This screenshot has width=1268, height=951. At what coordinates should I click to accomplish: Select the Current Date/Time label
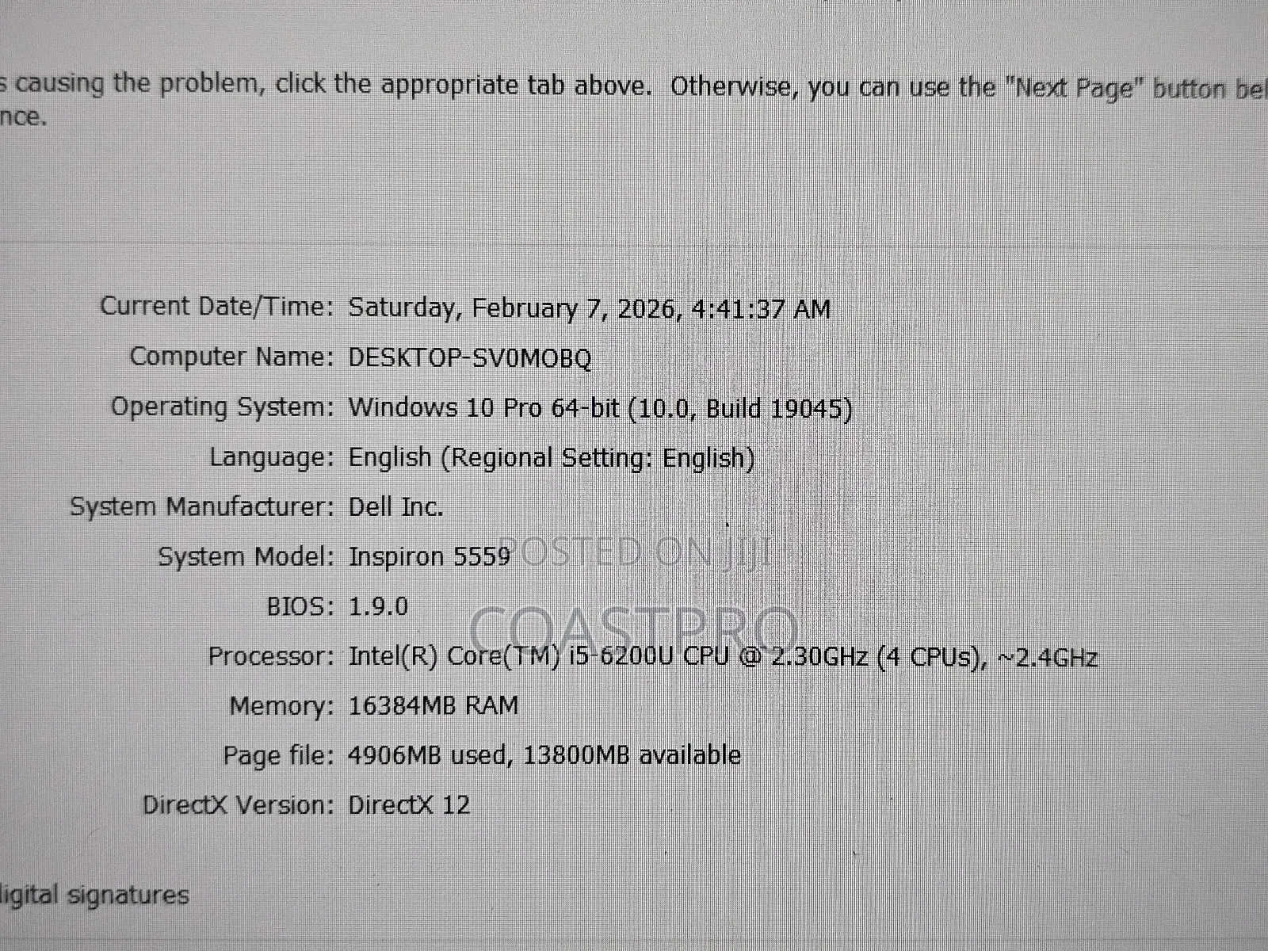[x=217, y=307]
